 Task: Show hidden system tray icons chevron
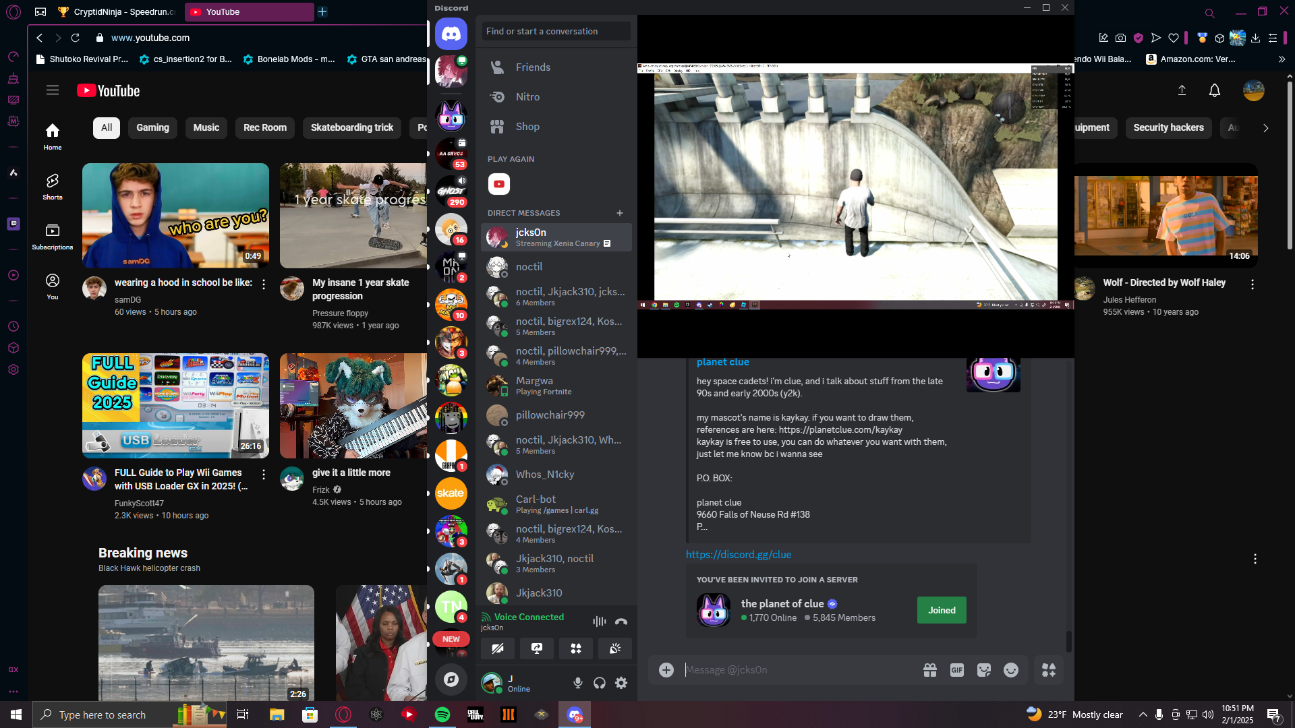tap(1143, 715)
